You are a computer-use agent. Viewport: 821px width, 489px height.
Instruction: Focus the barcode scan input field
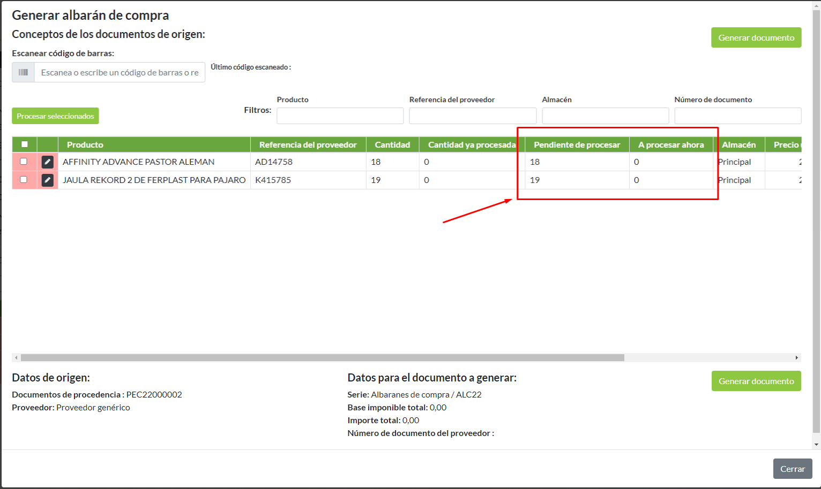tap(120, 72)
